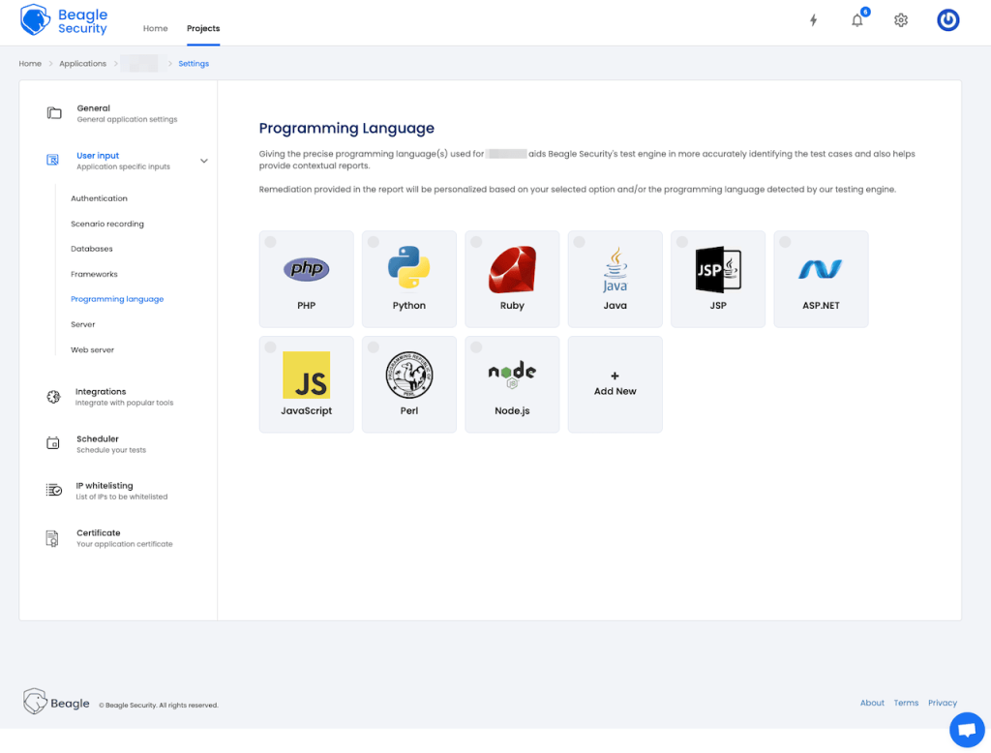The height and width of the screenshot is (753, 991).
Task: Select the ASP.NET radio circle
Action: 785,242
